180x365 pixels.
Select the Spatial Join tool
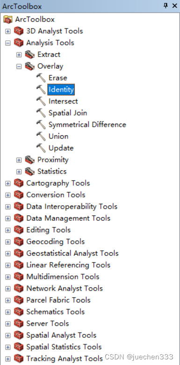pyautogui.click(x=68, y=113)
